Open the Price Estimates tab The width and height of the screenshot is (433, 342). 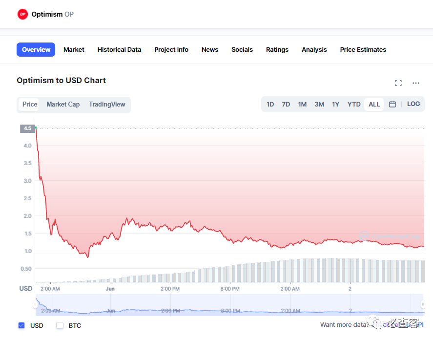(363, 49)
